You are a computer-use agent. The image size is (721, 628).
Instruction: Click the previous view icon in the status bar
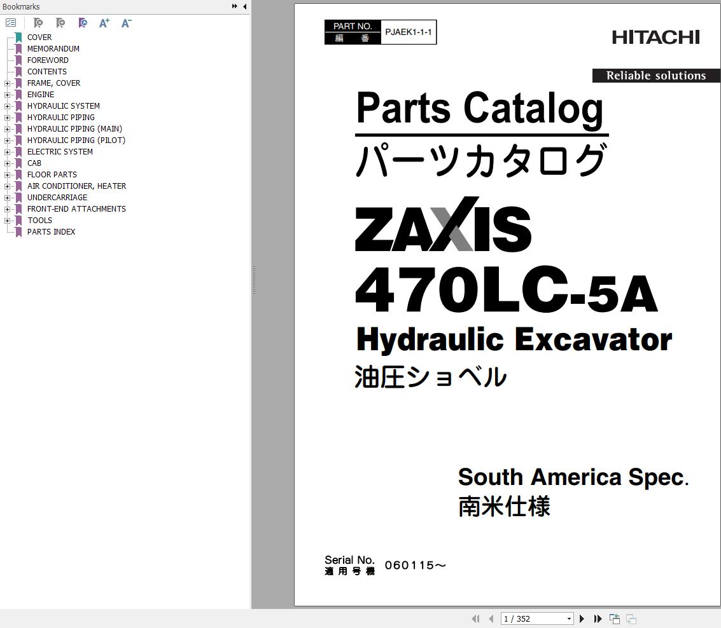[x=615, y=619]
